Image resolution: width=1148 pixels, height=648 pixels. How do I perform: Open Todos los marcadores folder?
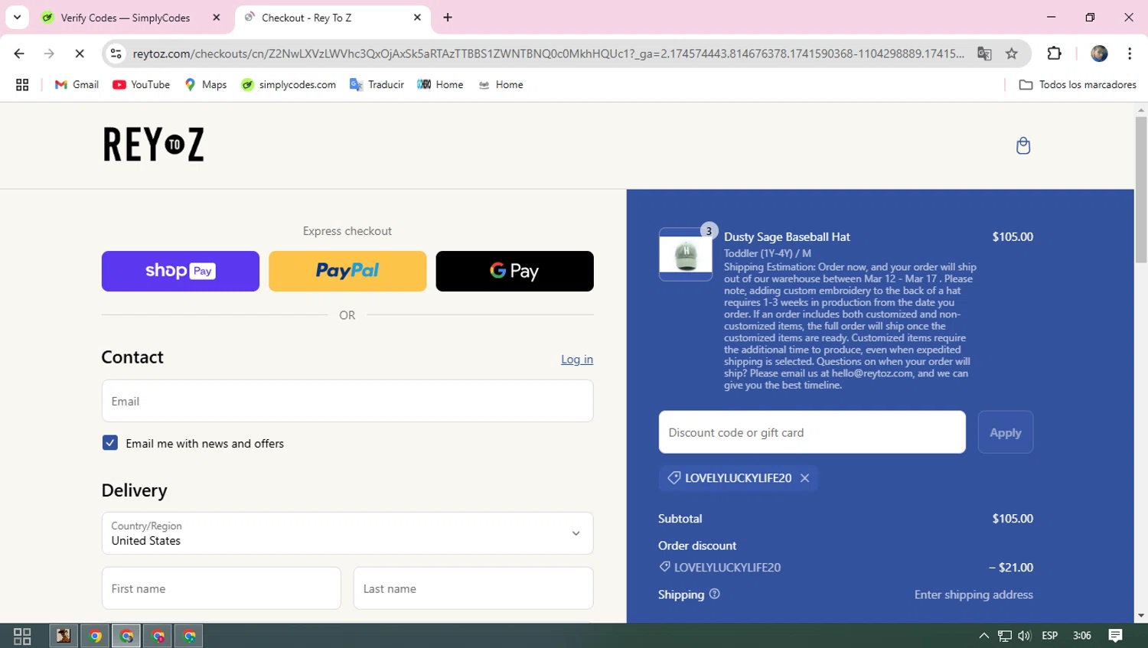point(1078,85)
